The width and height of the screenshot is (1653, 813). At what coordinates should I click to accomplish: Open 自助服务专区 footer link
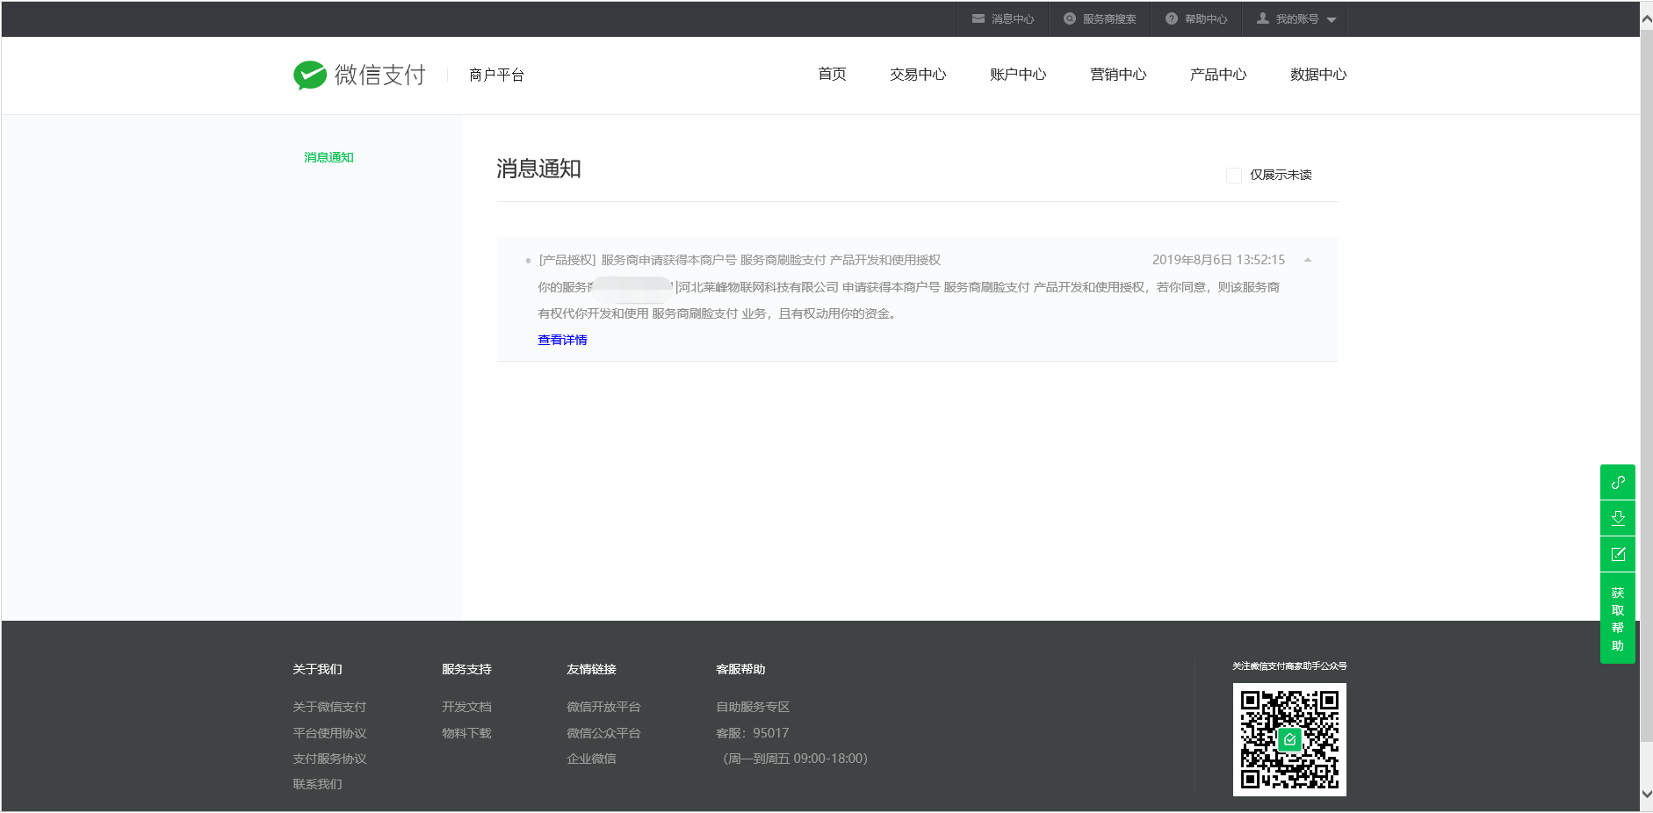pyautogui.click(x=753, y=707)
